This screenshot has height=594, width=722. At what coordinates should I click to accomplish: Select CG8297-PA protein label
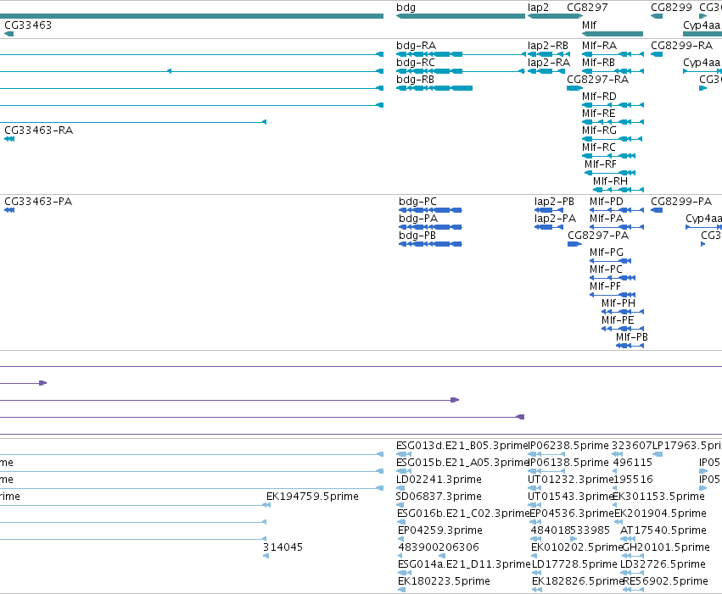[x=598, y=236]
